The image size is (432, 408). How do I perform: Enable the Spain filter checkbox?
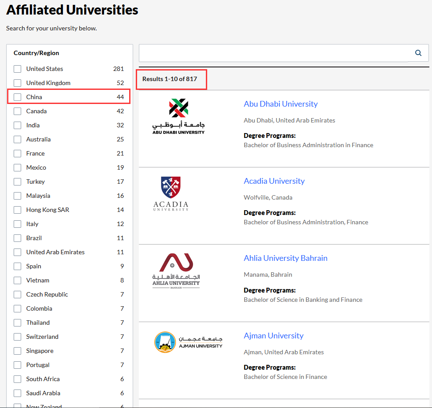tap(17, 266)
